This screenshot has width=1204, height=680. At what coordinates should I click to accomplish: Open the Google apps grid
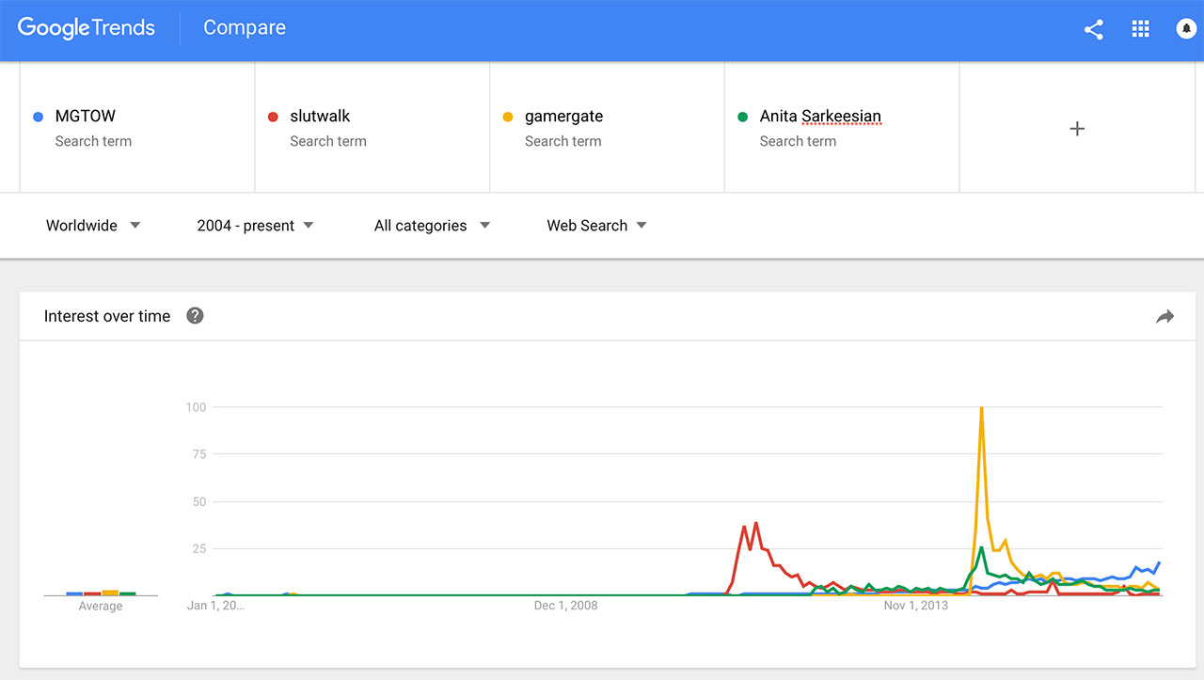coord(1141,29)
